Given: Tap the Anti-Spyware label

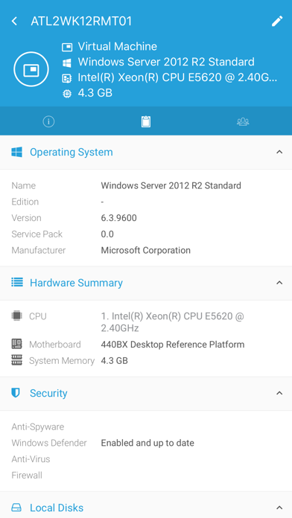Looking at the screenshot, I should pos(38,426).
